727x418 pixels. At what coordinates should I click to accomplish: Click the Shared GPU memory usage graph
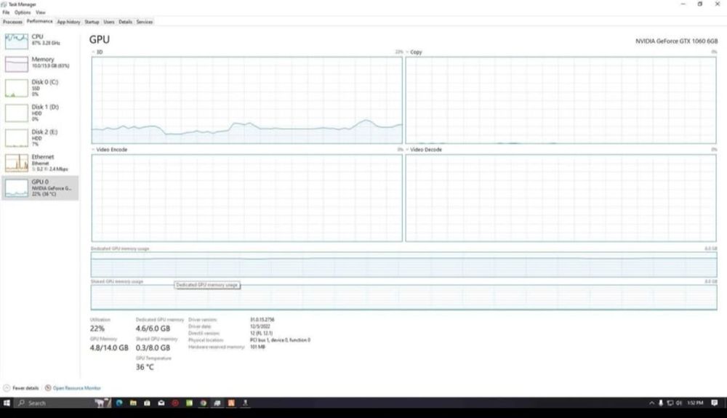pyautogui.click(x=403, y=297)
